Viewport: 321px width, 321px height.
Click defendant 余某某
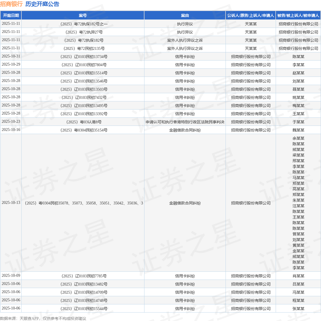[298, 138]
